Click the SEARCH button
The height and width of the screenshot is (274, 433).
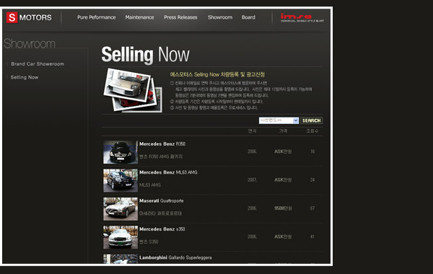point(311,120)
